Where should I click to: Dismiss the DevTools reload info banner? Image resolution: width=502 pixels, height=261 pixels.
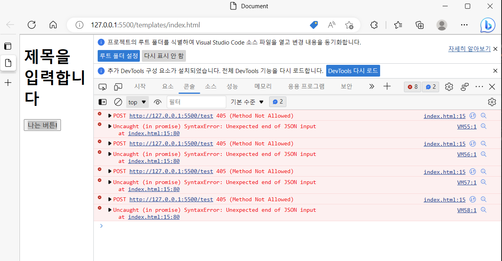pos(495,71)
